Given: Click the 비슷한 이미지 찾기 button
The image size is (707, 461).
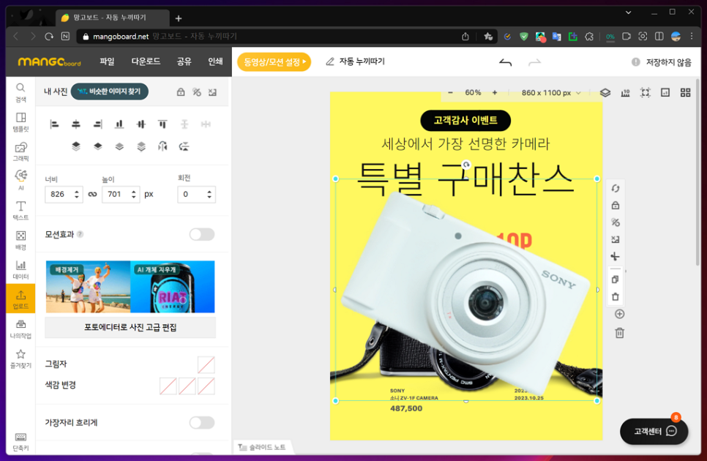Looking at the screenshot, I should [x=110, y=91].
